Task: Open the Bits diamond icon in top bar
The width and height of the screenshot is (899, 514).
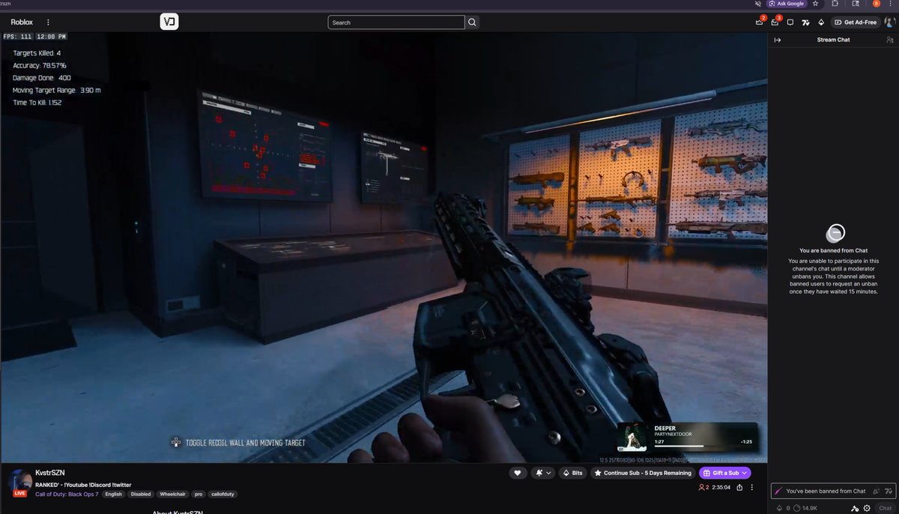Action: coord(821,22)
